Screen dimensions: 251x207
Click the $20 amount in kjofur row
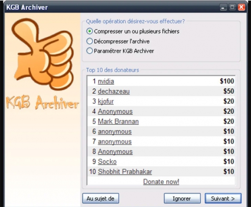(x=229, y=101)
